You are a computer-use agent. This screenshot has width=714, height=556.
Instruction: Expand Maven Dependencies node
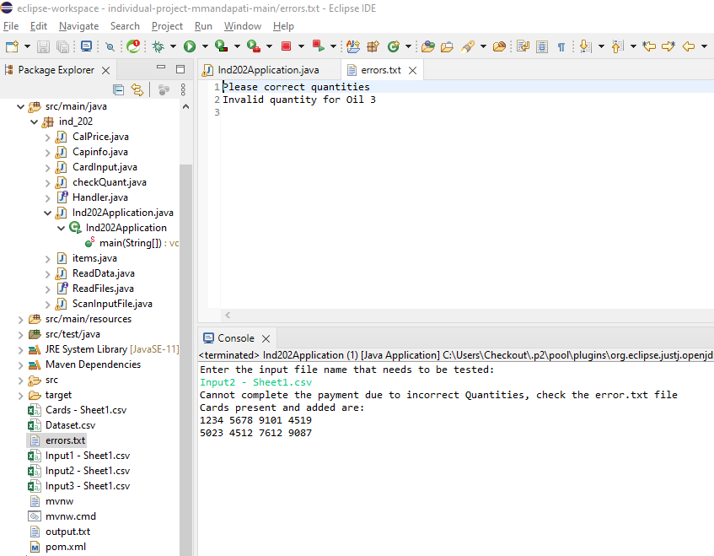click(20, 365)
